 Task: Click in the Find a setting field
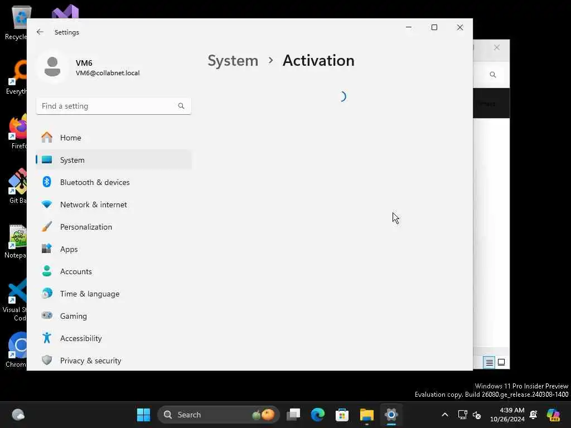pyautogui.click(x=113, y=106)
